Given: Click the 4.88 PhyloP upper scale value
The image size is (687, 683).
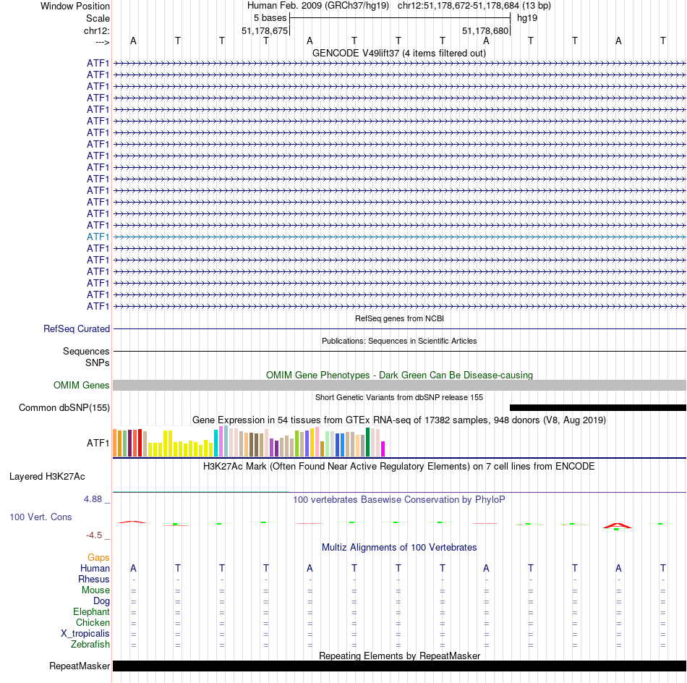Looking at the screenshot, I should (93, 499).
